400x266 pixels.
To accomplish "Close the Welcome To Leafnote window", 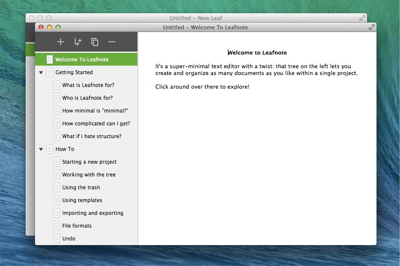I will [41, 27].
